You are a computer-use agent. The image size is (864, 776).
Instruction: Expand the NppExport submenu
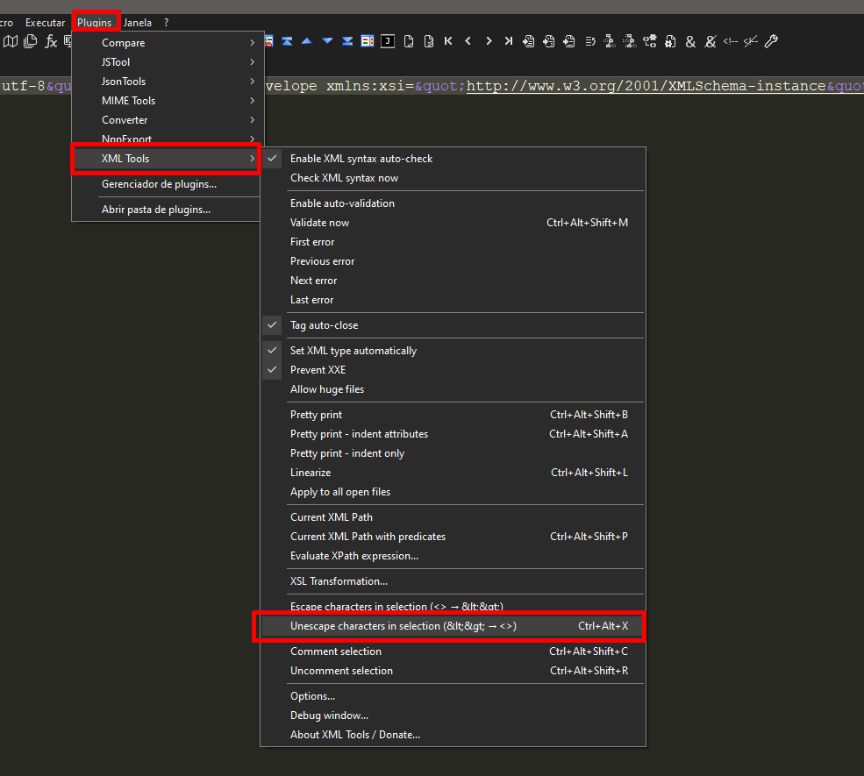[125, 139]
